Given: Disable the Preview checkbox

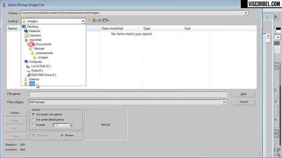Looking at the screenshot, I should point(63,136).
